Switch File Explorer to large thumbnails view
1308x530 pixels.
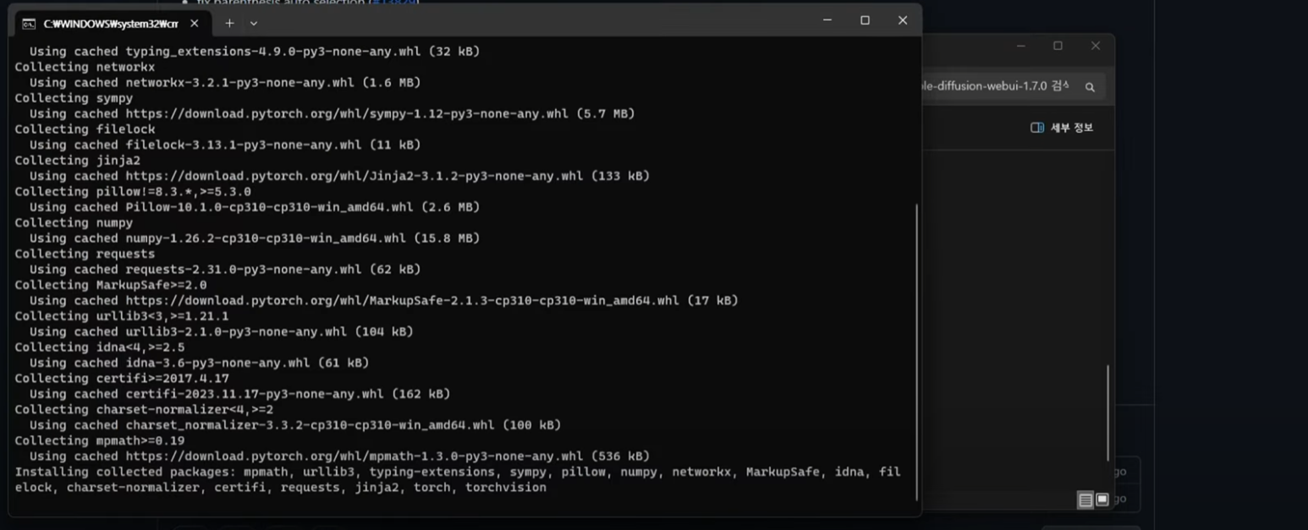click(x=1102, y=500)
